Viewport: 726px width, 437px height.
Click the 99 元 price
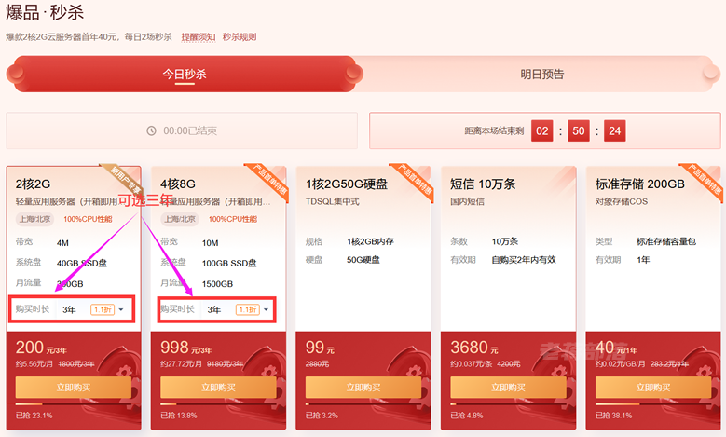(320, 348)
